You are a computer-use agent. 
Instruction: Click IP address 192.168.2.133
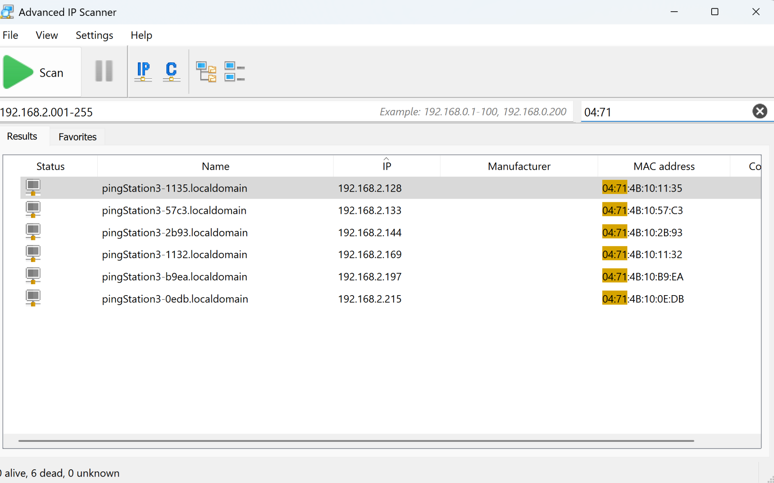click(x=370, y=210)
